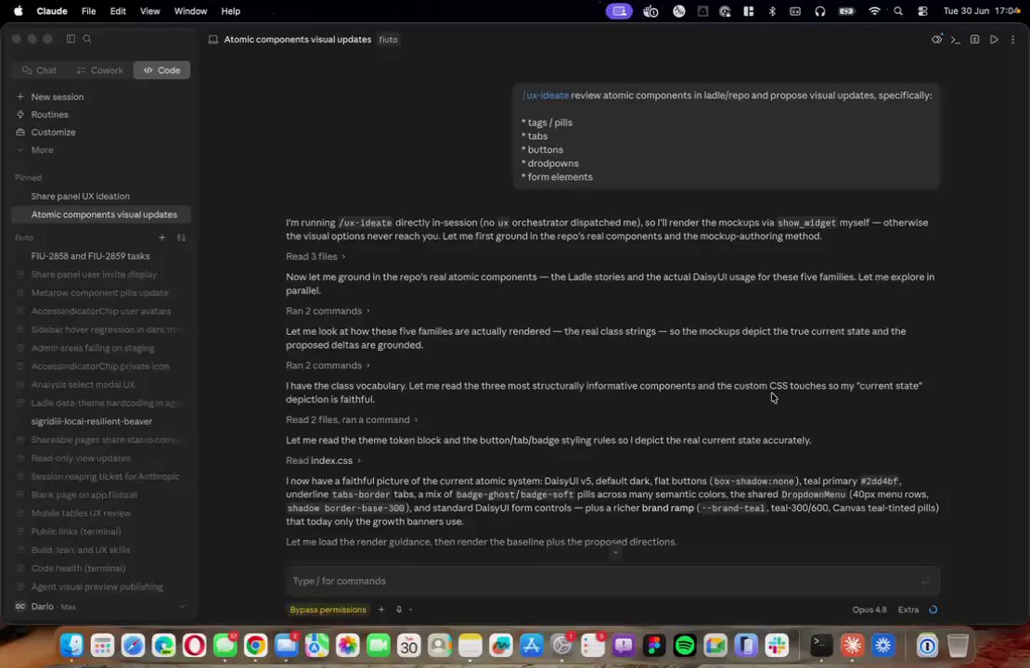The image size is (1030, 668).
Task: Open the Opus 4.8 model selector
Action: point(869,610)
